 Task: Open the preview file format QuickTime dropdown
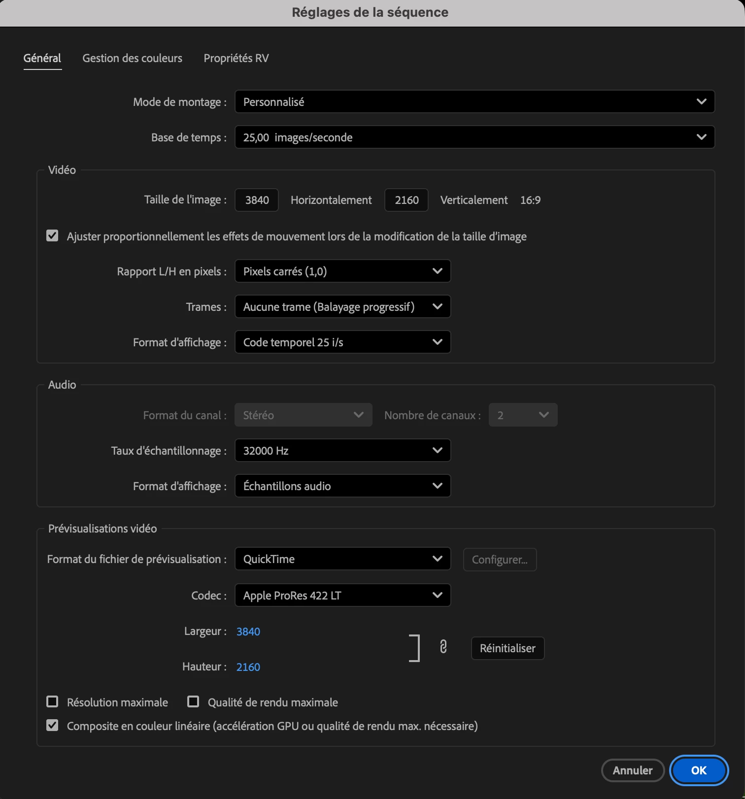pyautogui.click(x=342, y=559)
